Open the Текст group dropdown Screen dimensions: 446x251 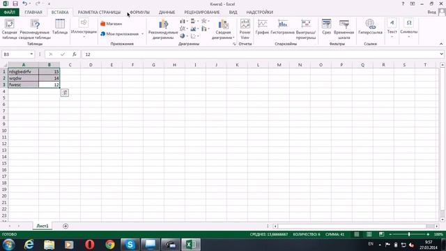392,29
